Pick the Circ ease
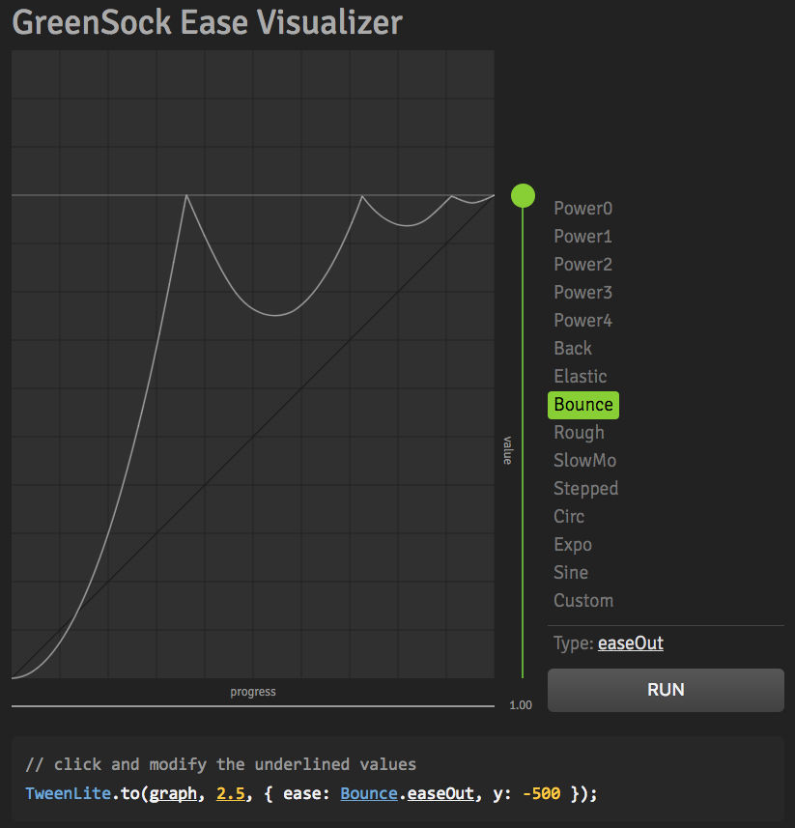 point(569,517)
